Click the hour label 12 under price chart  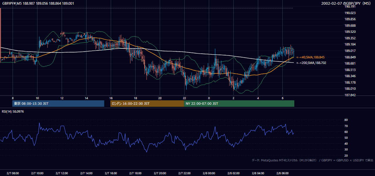pyautogui.click(x=62, y=98)
